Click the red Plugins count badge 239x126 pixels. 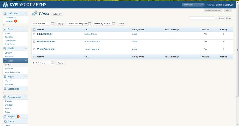point(18,116)
